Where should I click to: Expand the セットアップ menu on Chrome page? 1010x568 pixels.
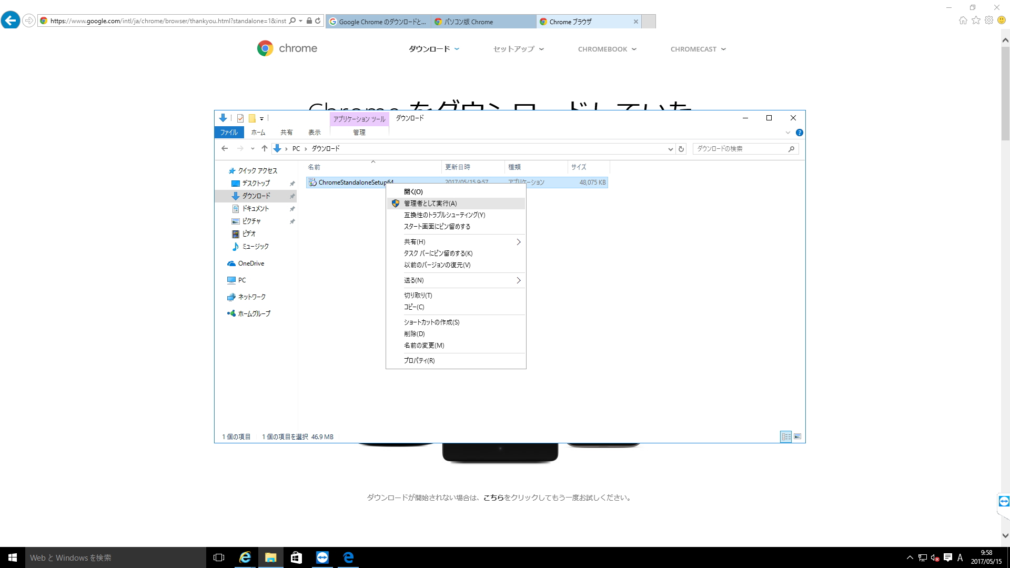point(518,49)
